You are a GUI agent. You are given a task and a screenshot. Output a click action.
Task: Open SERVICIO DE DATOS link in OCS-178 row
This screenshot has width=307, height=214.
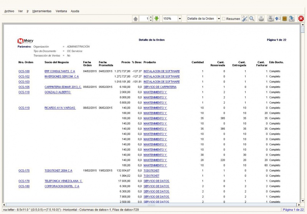point(156,181)
